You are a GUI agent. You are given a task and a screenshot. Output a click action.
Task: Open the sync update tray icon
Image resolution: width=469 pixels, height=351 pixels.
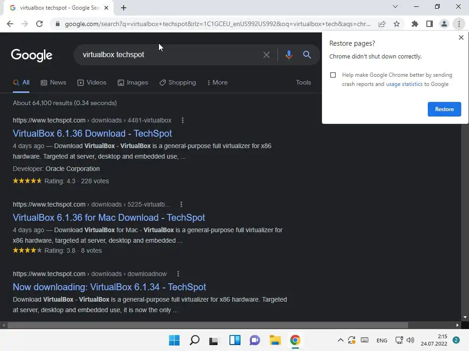click(351, 340)
